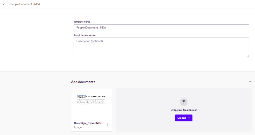
Task: Click the upload arrow icon in the drop zone
Action: pos(184,102)
